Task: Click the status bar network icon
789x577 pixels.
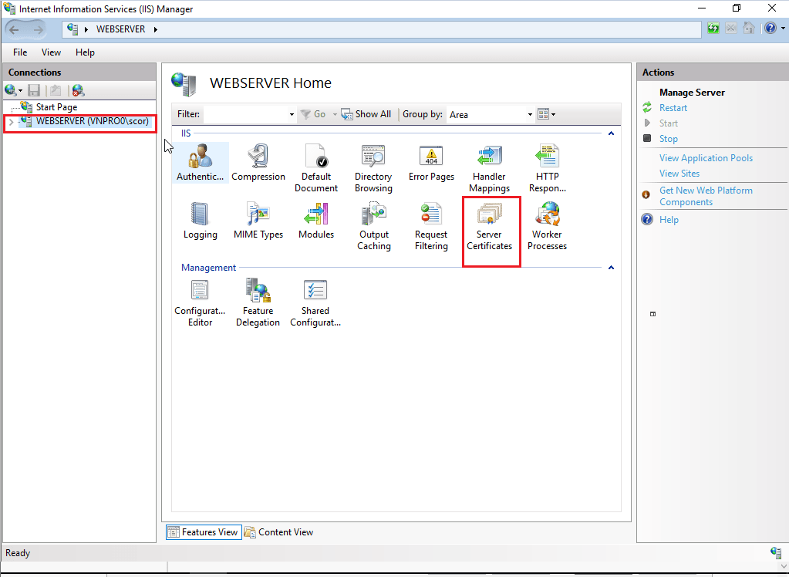Action: point(776,552)
